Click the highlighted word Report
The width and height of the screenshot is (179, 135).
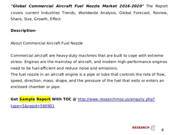43,99
